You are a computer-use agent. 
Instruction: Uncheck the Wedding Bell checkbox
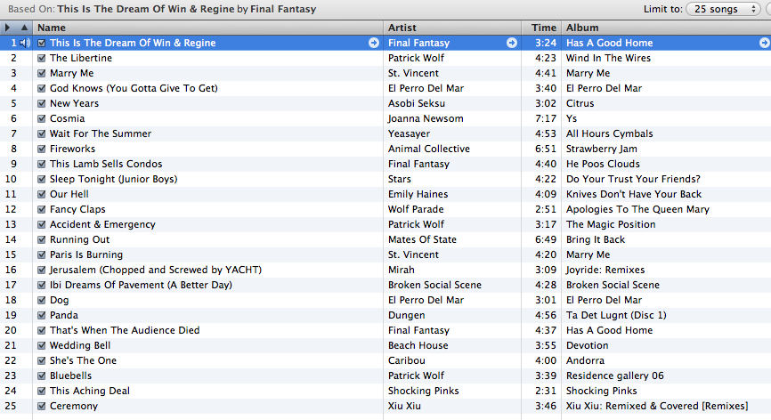[41, 346]
